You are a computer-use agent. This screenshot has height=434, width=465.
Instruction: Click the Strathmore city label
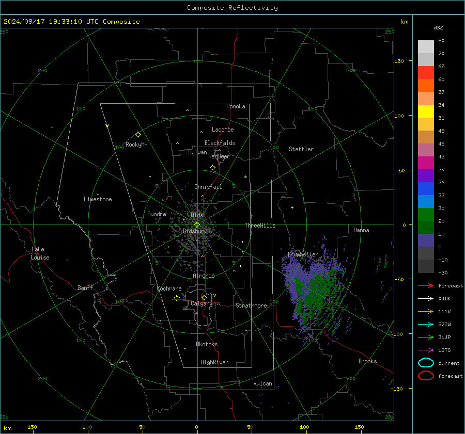[x=251, y=306]
